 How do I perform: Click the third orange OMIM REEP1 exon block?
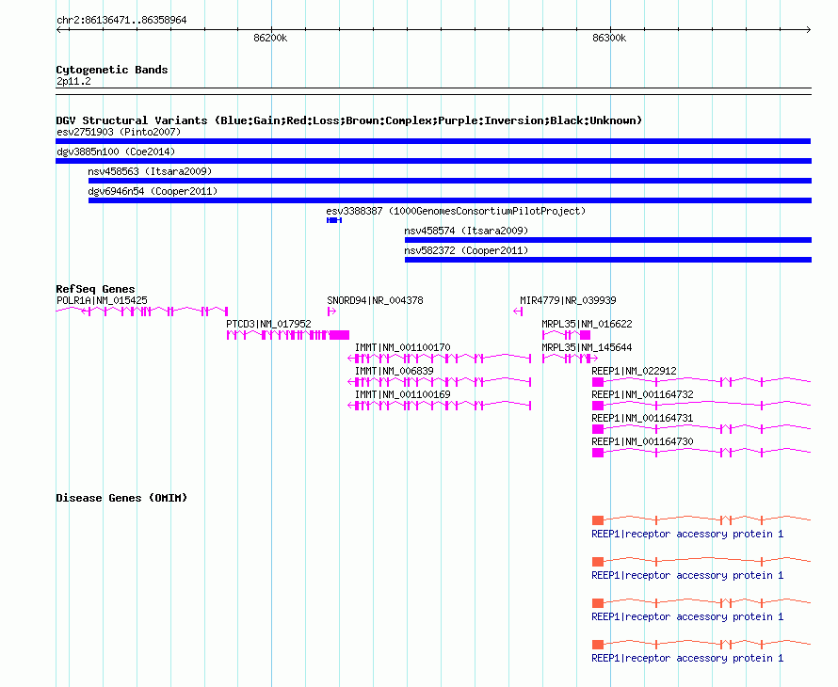[x=598, y=603]
